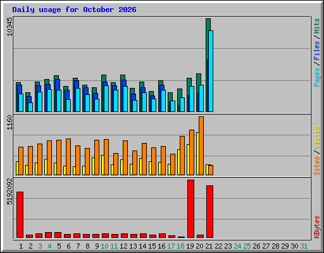Screen dimensions: 324x253
Task: Click the 5192092 KBytes axis value
Action: (9, 192)
